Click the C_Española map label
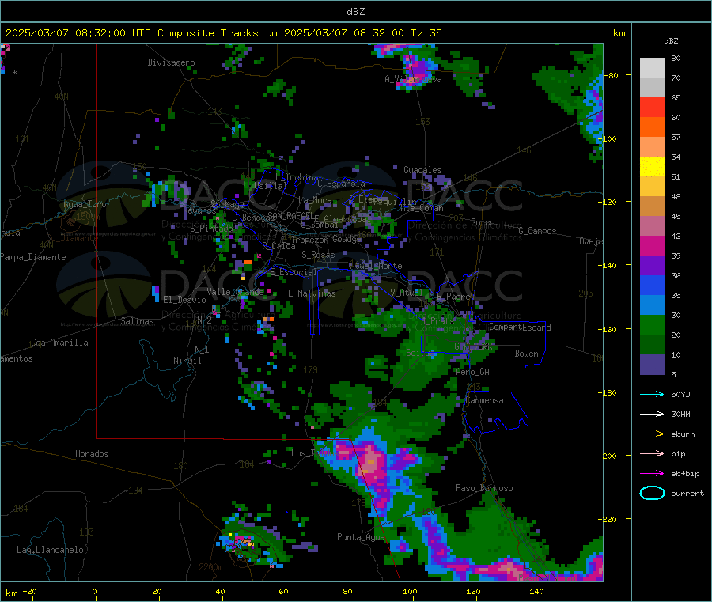The height and width of the screenshot is (602, 712). coord(341,184)
